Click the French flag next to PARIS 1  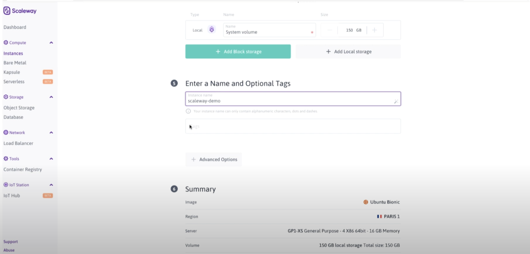[379, 217]
